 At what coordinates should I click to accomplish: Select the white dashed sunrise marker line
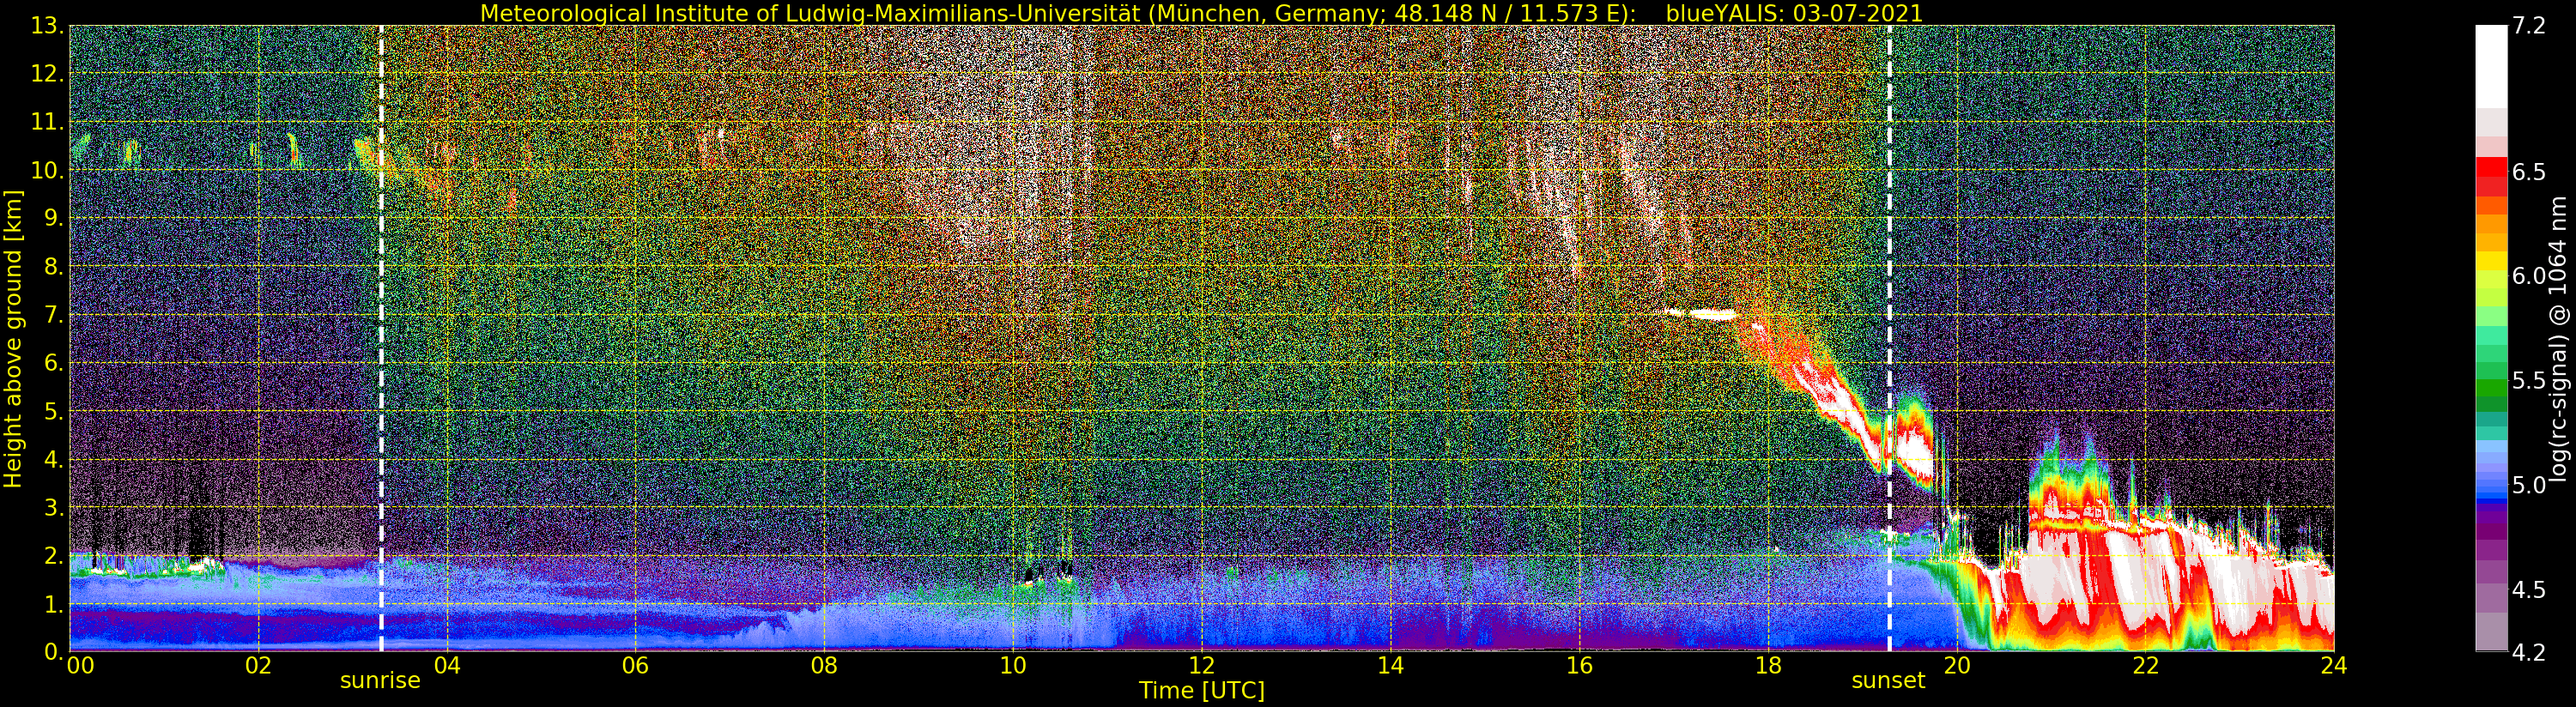(381, 339)
